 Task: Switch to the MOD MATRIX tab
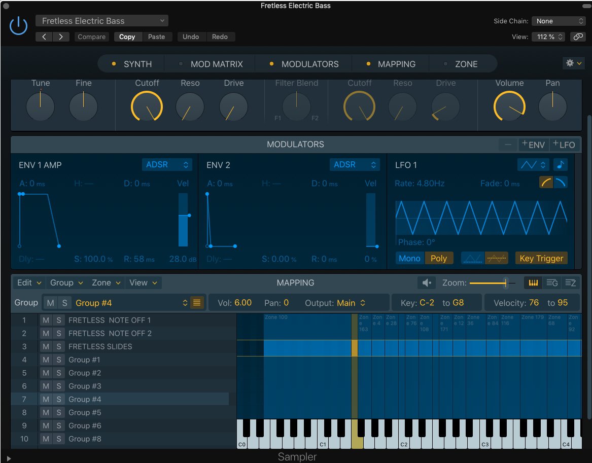[216, 64]
